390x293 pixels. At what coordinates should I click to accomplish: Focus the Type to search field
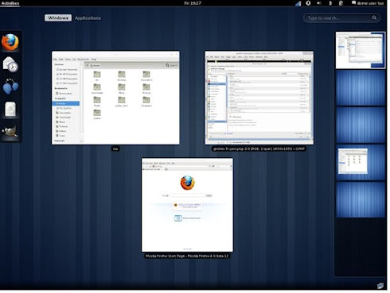341,17
